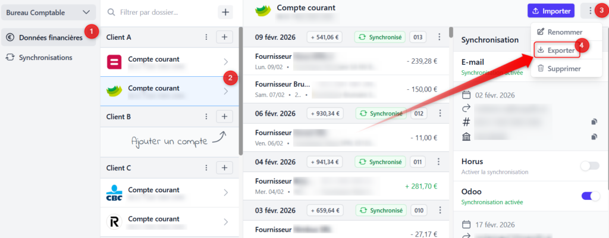Copy the hash reference in the E-mail section
The width and height of the screenshot is (609, 238).
coord(593,121)
